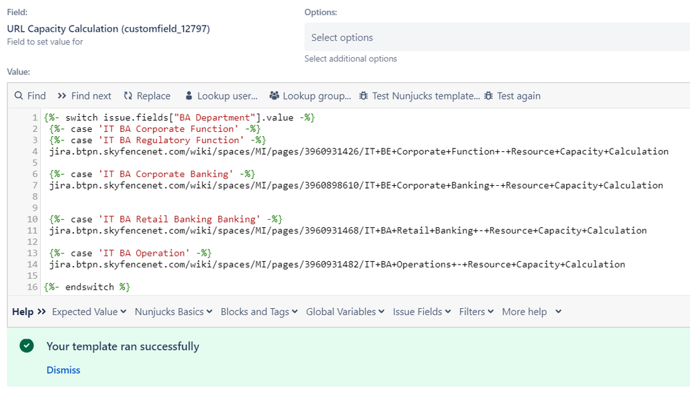
Task: Click 'IT BA Operation' case line
Action: (130, 253)
